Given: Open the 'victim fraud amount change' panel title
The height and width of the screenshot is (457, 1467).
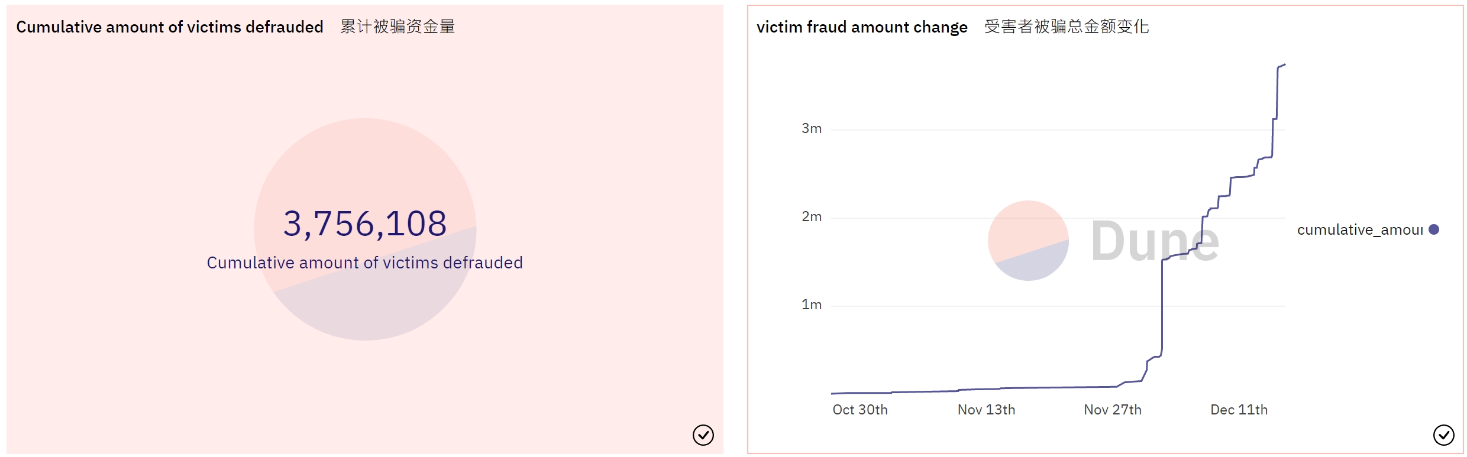Looking at the screenshot, I should [x=862, y=27].
